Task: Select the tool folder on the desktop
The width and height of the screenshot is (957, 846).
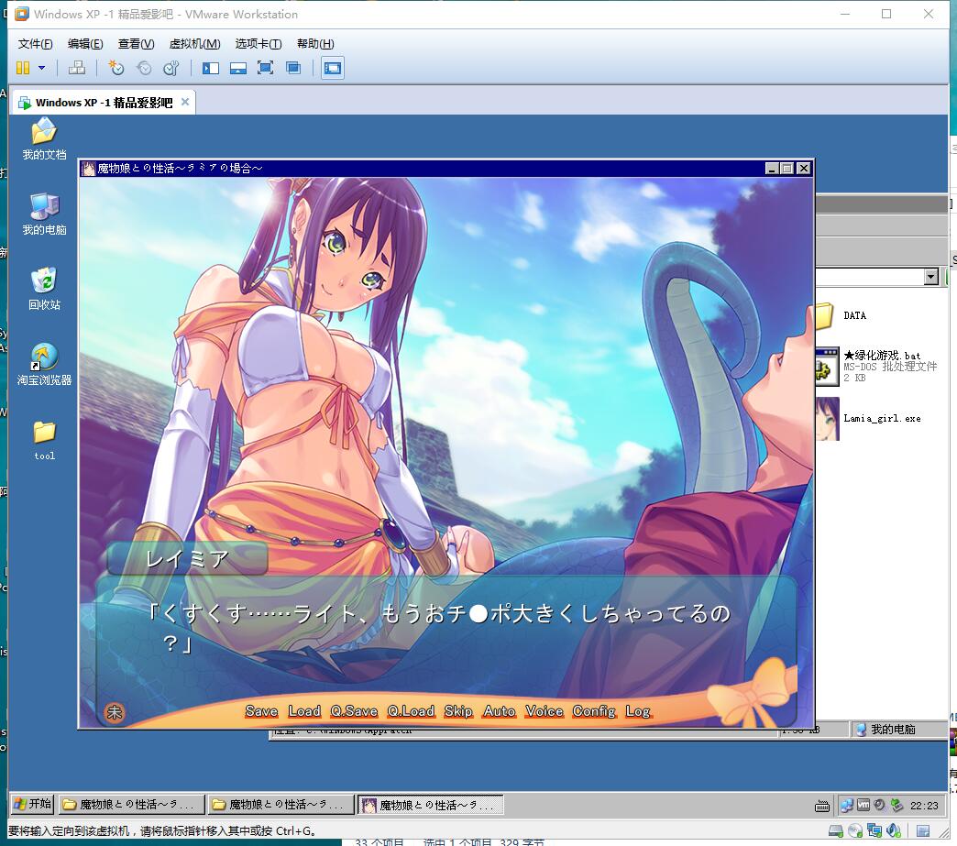Action: coord(45,440)
